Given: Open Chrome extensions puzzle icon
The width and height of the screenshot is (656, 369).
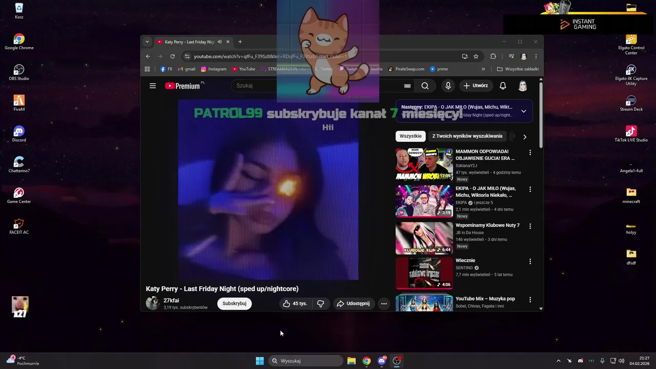Looking at the screenshot, I should click(493, 56).
